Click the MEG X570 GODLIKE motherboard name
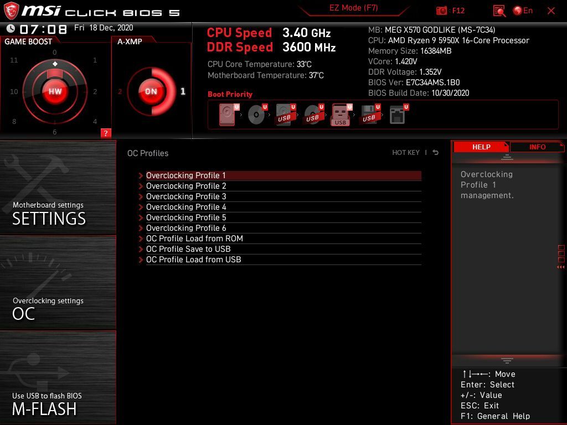Screen dimensions: 567x425 pyautogui.click(x=440, y=30)
